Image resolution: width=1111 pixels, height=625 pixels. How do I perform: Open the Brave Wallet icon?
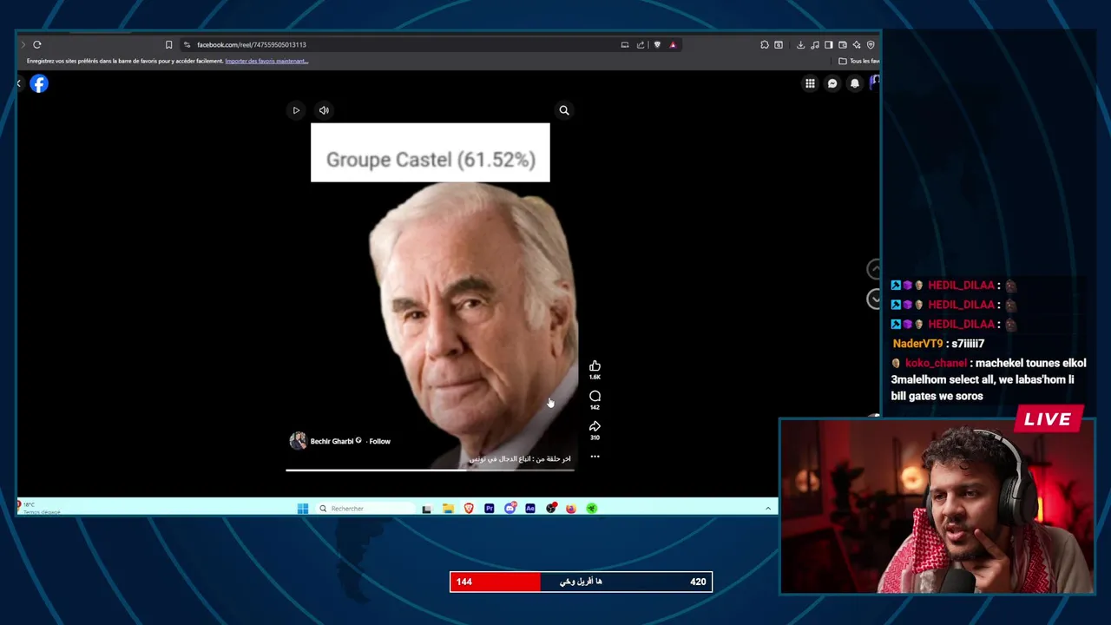pos(843,44)
